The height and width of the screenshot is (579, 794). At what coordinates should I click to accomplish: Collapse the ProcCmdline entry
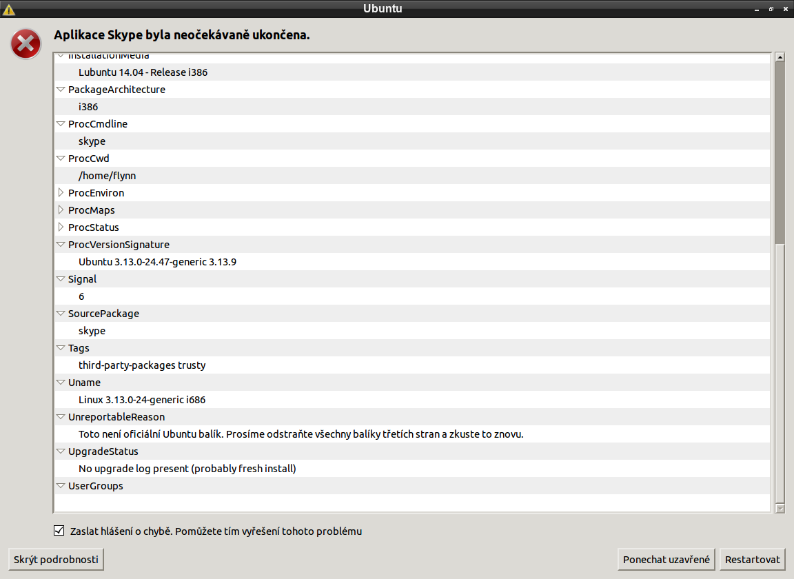(61, 123)
